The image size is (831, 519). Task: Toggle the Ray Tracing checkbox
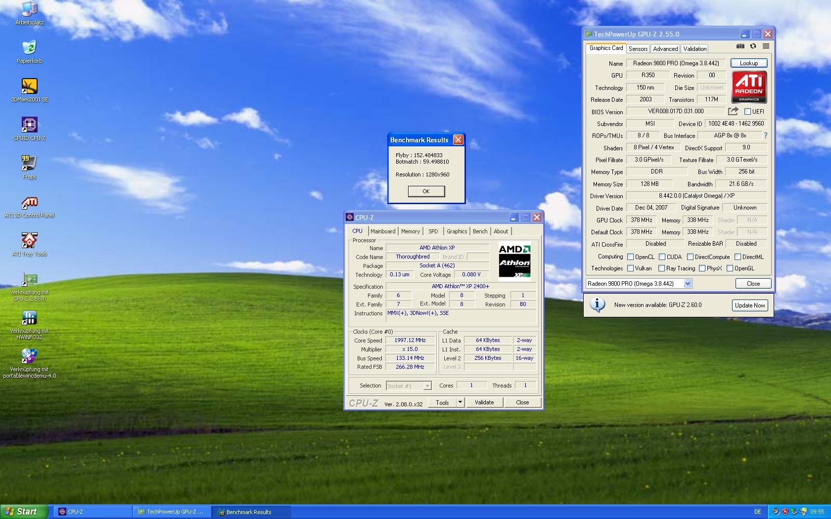tap(661, 268)
